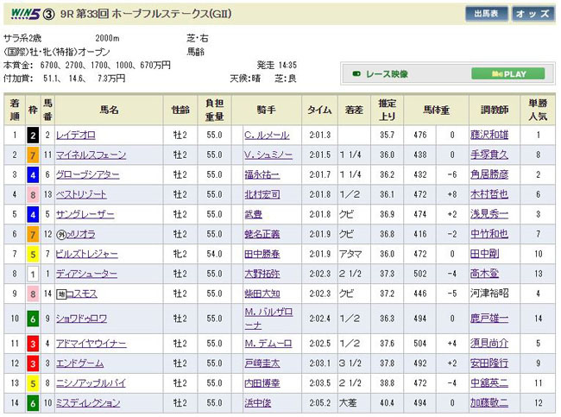Click the orange frame 7 badge for マイネルスフェーン
The image size is (561, 417).
coord(31,155)
